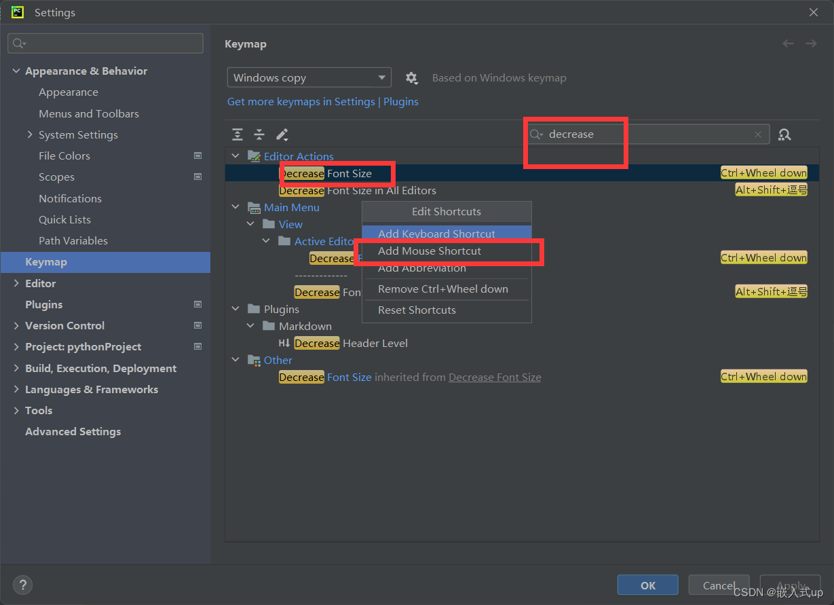Viewport: 834px width, 605px height.
Task: Follow the underlined Decrease Font Size link
Action: click(495, 377)
